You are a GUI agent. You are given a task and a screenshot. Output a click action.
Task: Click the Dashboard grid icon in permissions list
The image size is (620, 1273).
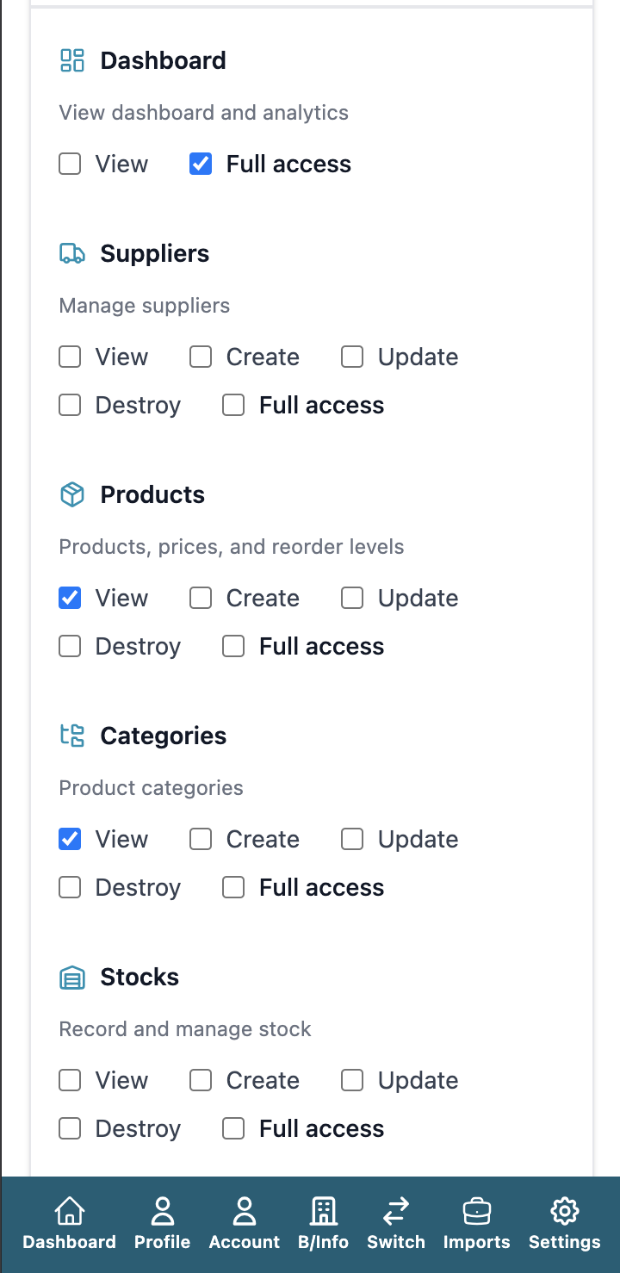point(74,60)
